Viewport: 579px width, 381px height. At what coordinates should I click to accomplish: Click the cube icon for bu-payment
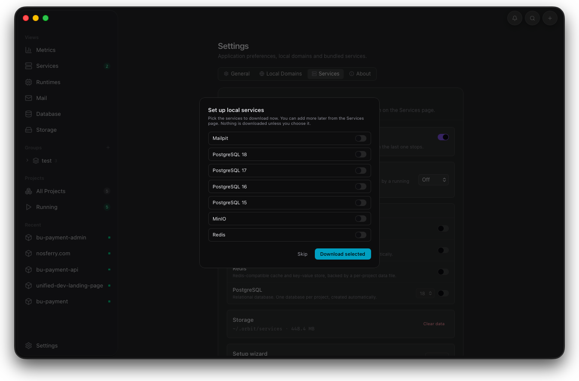coord(28,301)
